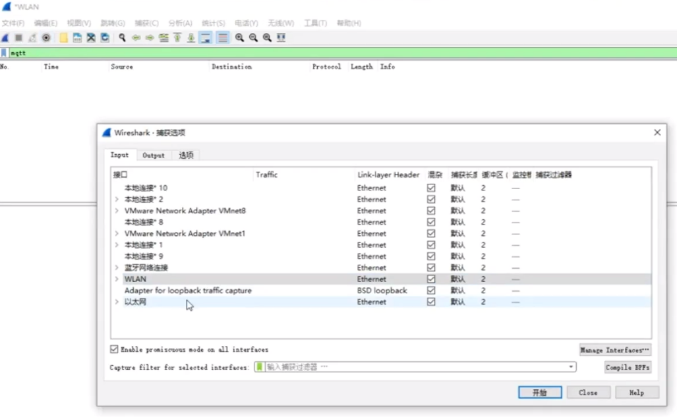
Task: Click the resize columns toolbar icon
Action: (281, 38)
